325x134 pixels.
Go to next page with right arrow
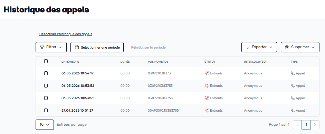(x=315, y=124)
